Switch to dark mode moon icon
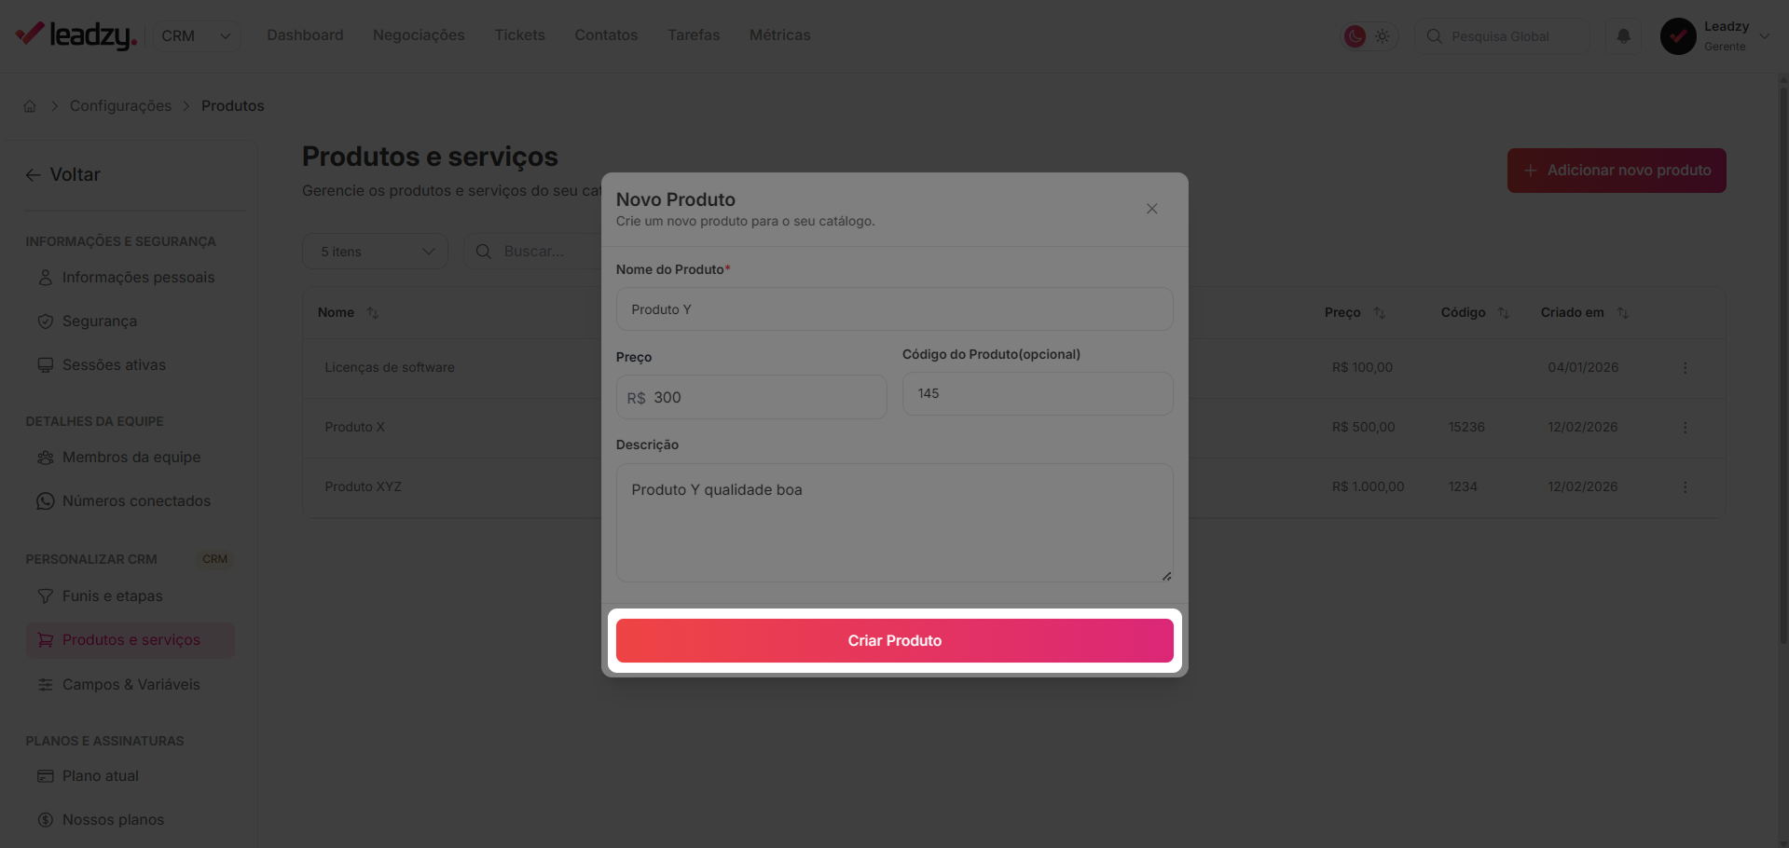Screen dimensions: 1789x848 point(1355,36)
